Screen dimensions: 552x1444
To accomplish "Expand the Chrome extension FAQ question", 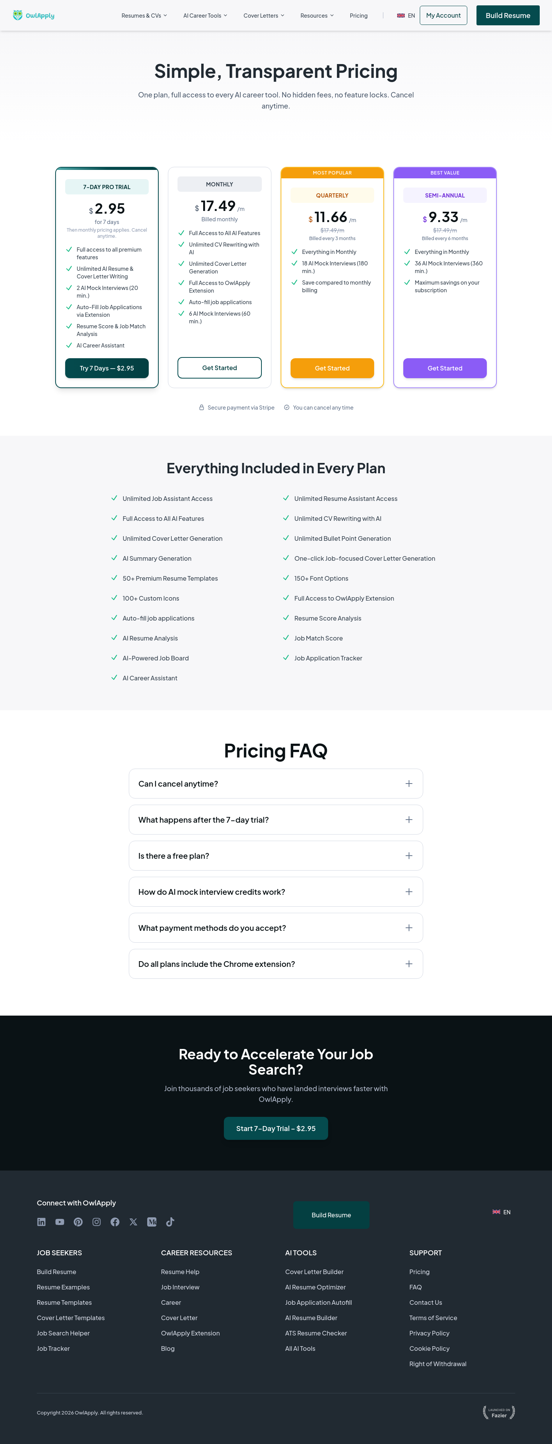I will tap(276, 963).
